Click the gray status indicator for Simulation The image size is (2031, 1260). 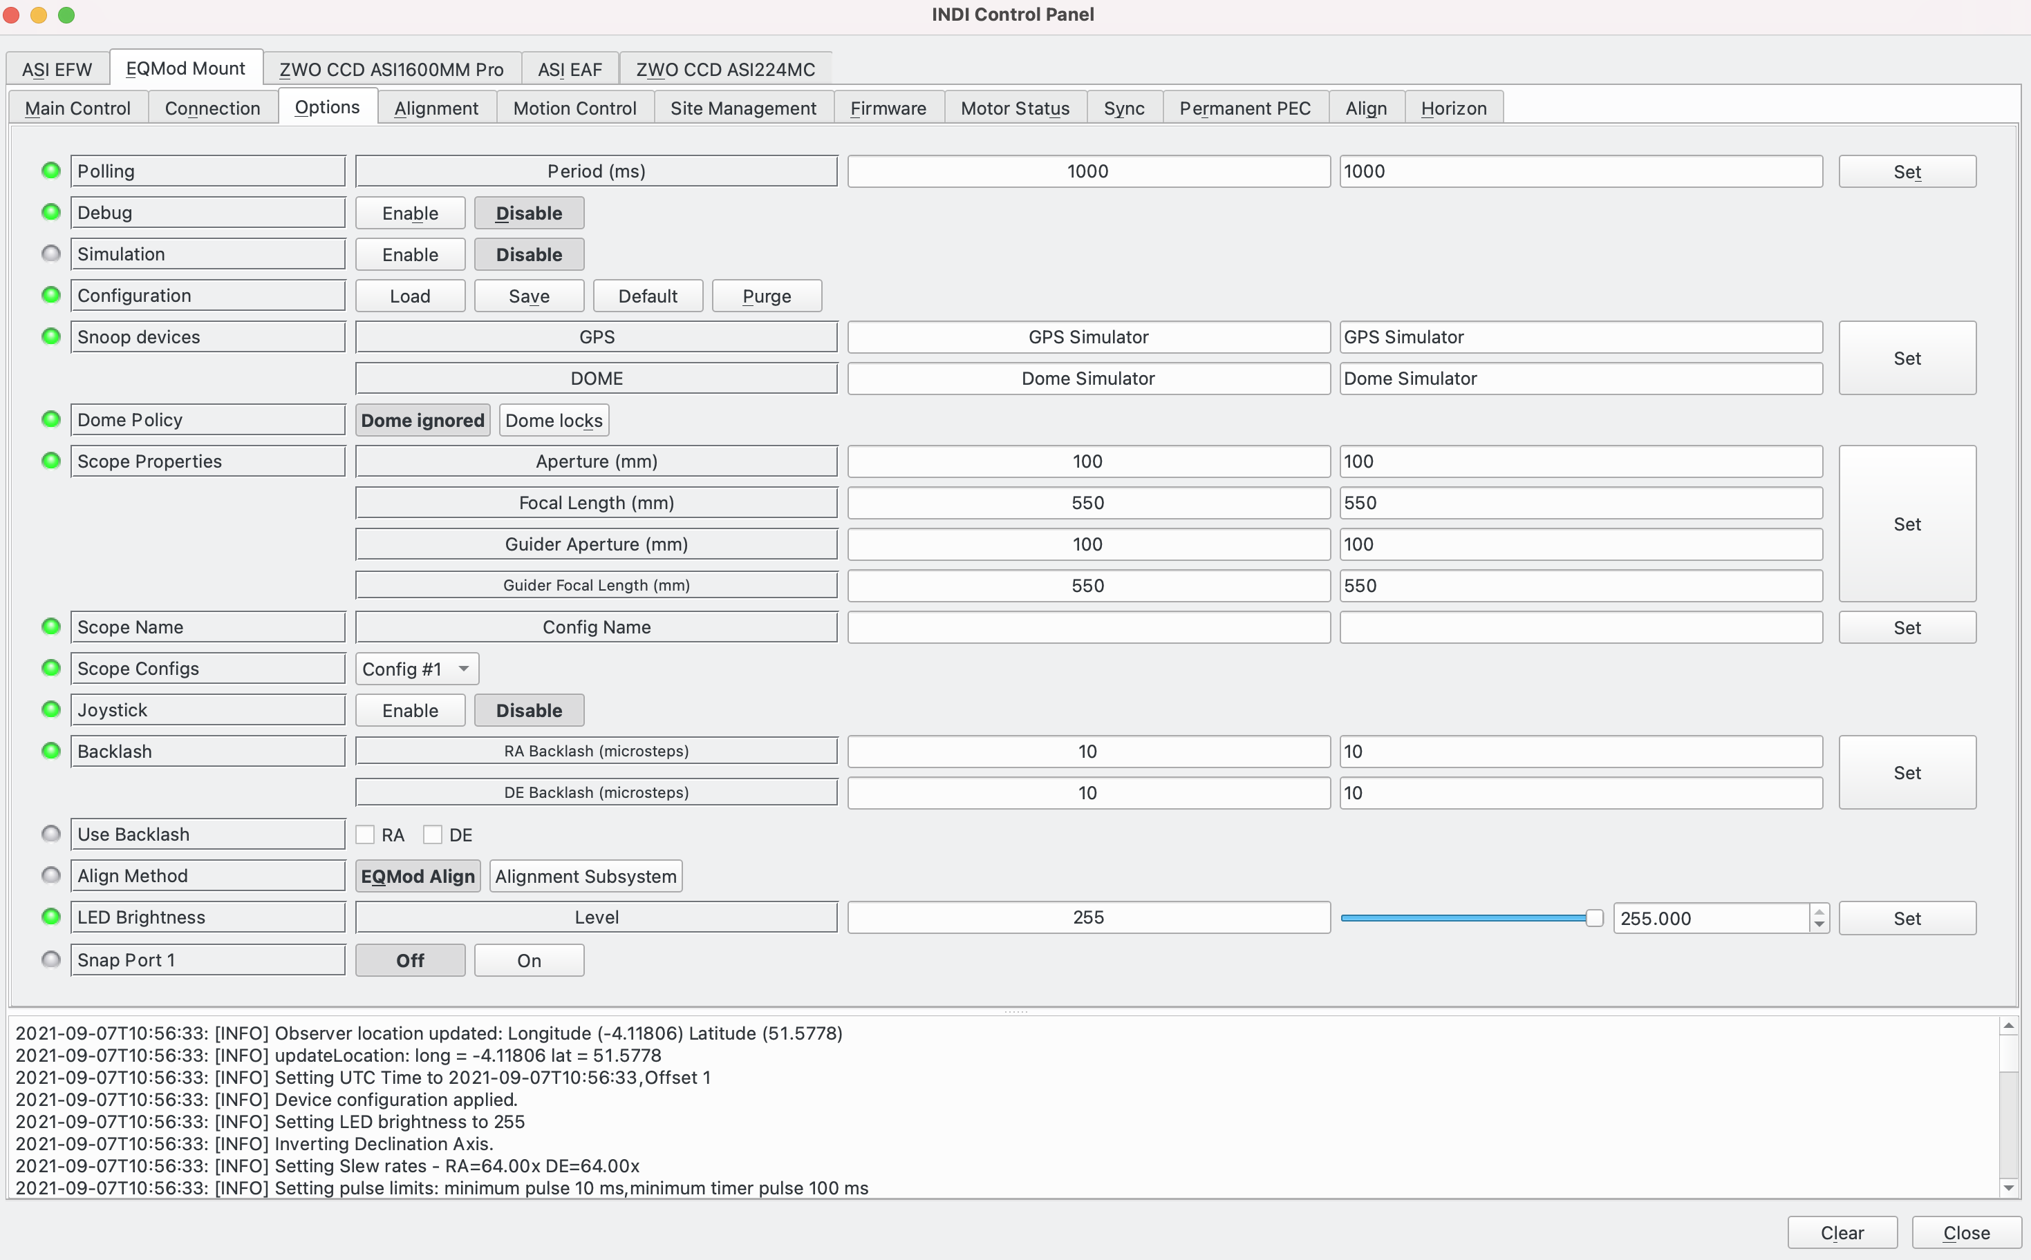pyautogui.click(x=51, y=253)
